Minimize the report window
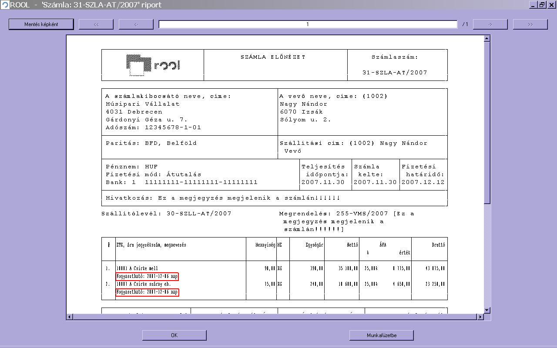This screenshot has height=348, width=557. pyautogui.click(x=534, y=5)
